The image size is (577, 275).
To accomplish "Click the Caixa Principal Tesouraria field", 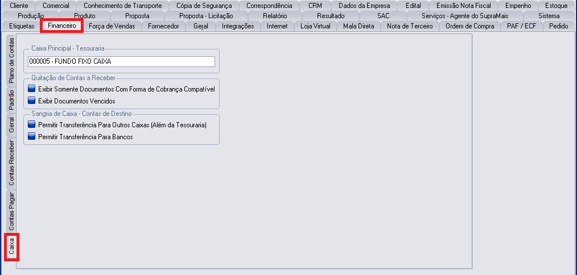I will 121,61.
